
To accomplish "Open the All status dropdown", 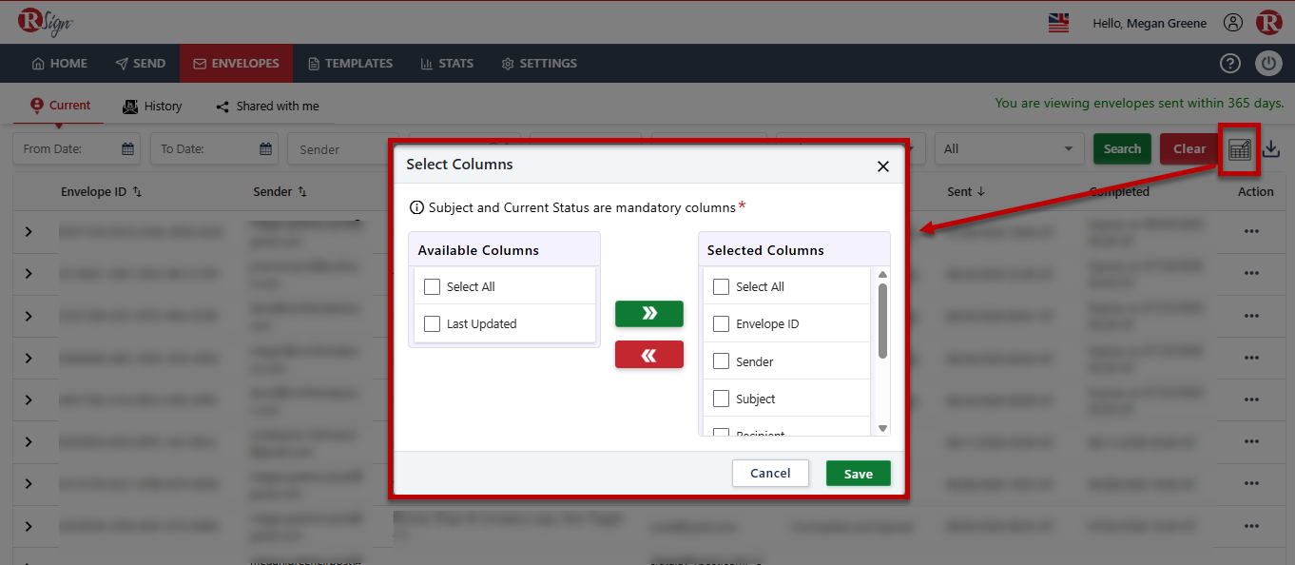I will tap(1010, 149).
